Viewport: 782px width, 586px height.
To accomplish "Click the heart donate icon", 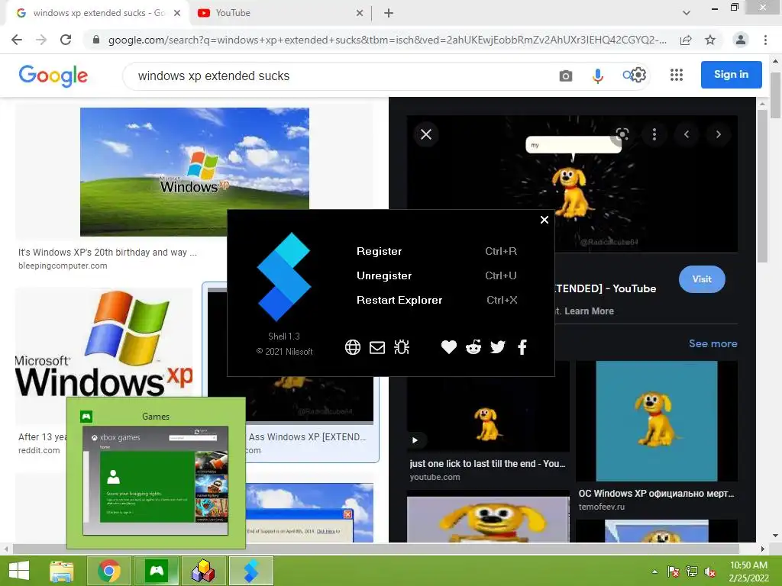I will point(449,347).
